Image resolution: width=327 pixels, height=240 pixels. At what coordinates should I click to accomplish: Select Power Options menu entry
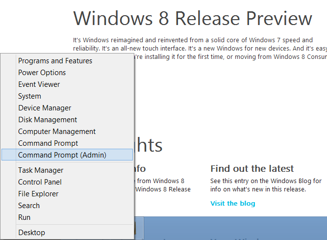(67, 73)
